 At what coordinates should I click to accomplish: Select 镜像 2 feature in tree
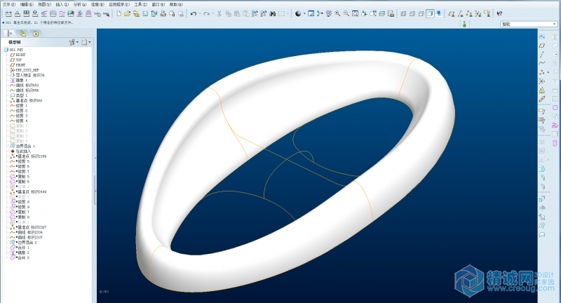tap(20, 252)
